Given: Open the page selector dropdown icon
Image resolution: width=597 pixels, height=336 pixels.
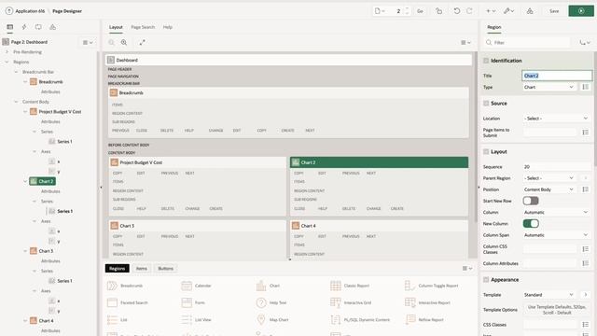Looking at the screenshot, I should [x=380, y=11].
